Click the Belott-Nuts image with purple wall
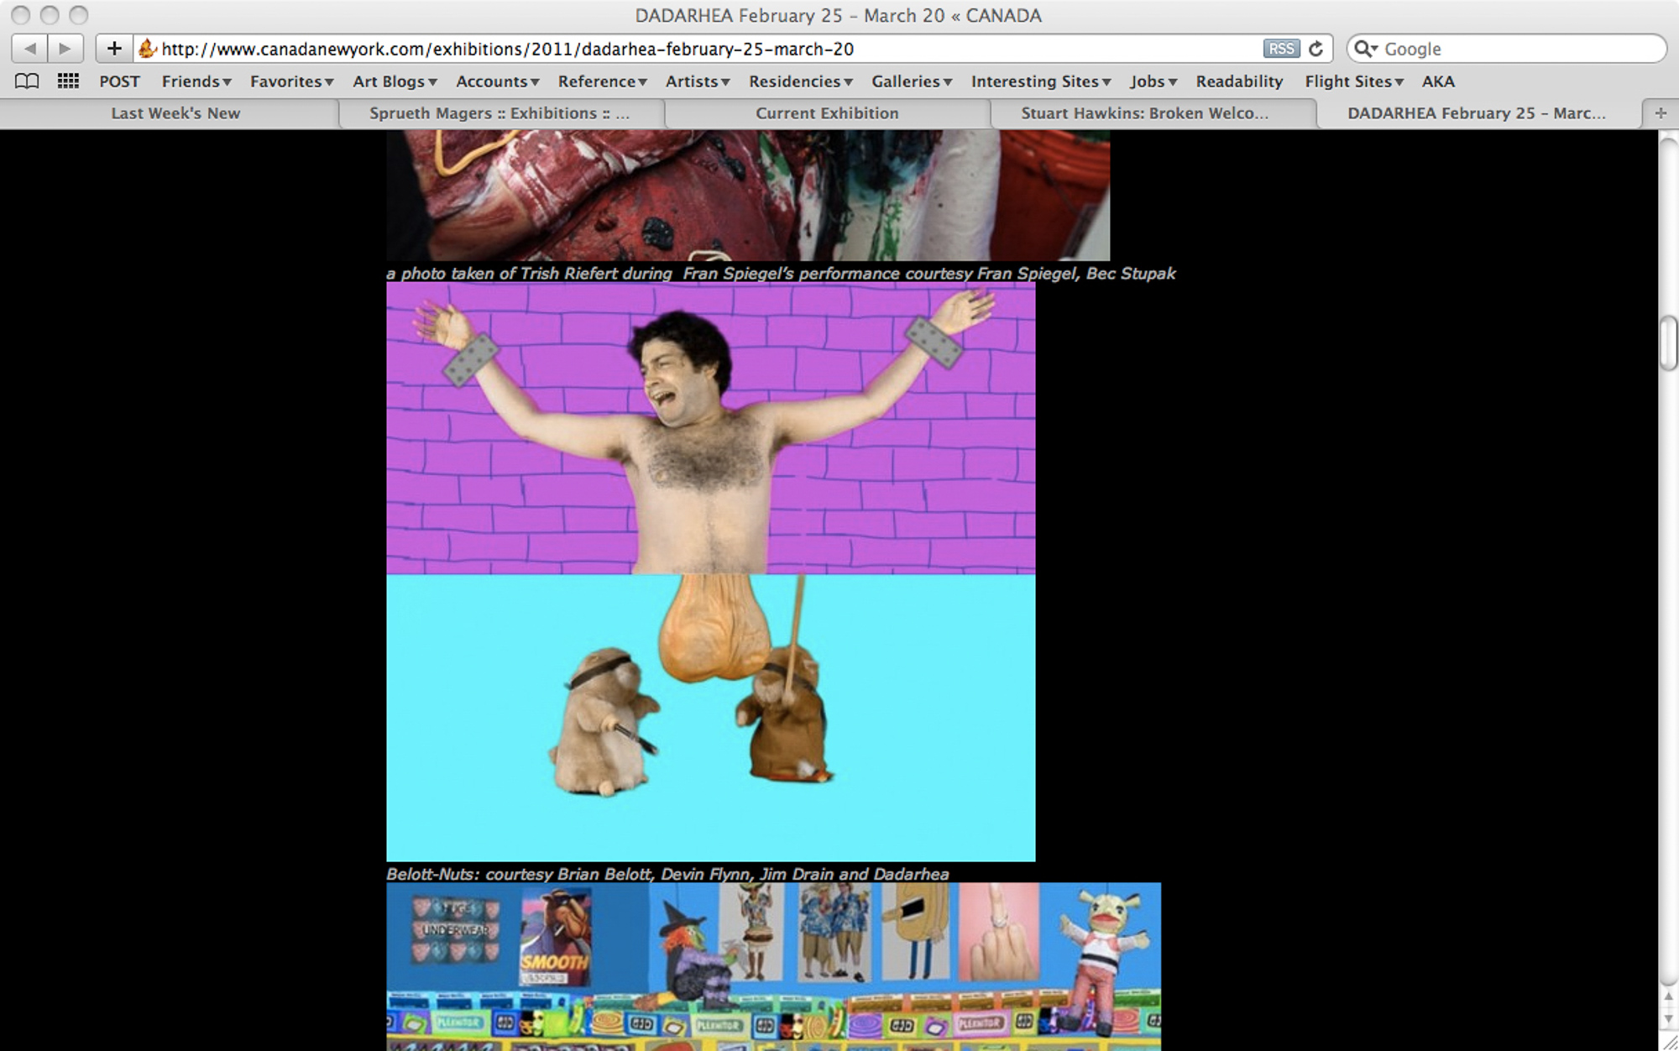The width and height of the screenshot is (1679, 1051). tap(710, 572)
